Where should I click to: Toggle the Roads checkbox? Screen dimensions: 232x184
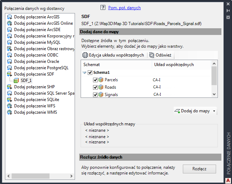95,87
